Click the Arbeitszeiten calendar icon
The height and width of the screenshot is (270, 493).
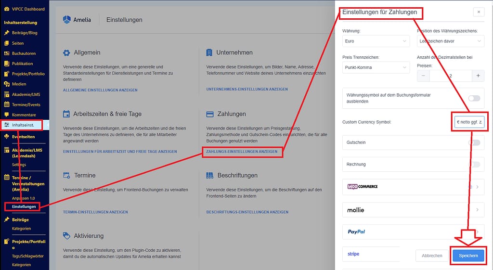point(66,114)
